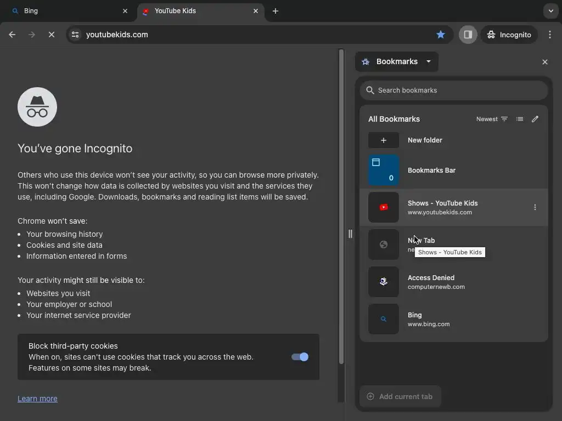This screenshot has width=562, height=421.
Task: Click the All Bookmarks heading
Action: [x=394, y=119]
